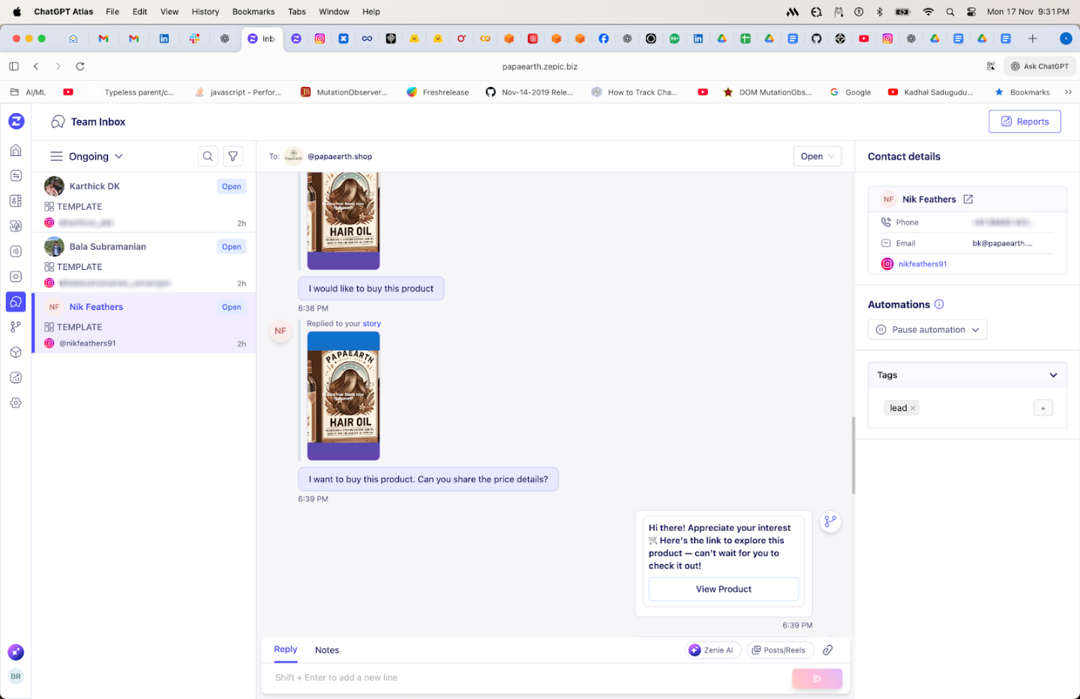Click the reply message input field
This screenshot has width=1080, height=699.
pos(525,678)
